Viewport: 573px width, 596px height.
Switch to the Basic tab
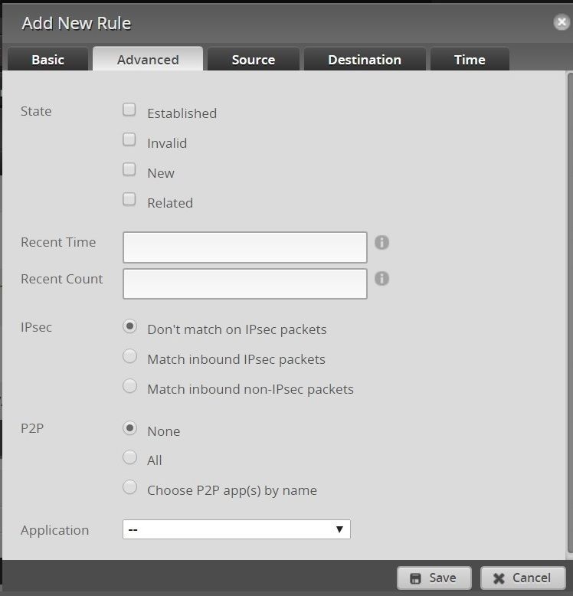click(47, 60)
